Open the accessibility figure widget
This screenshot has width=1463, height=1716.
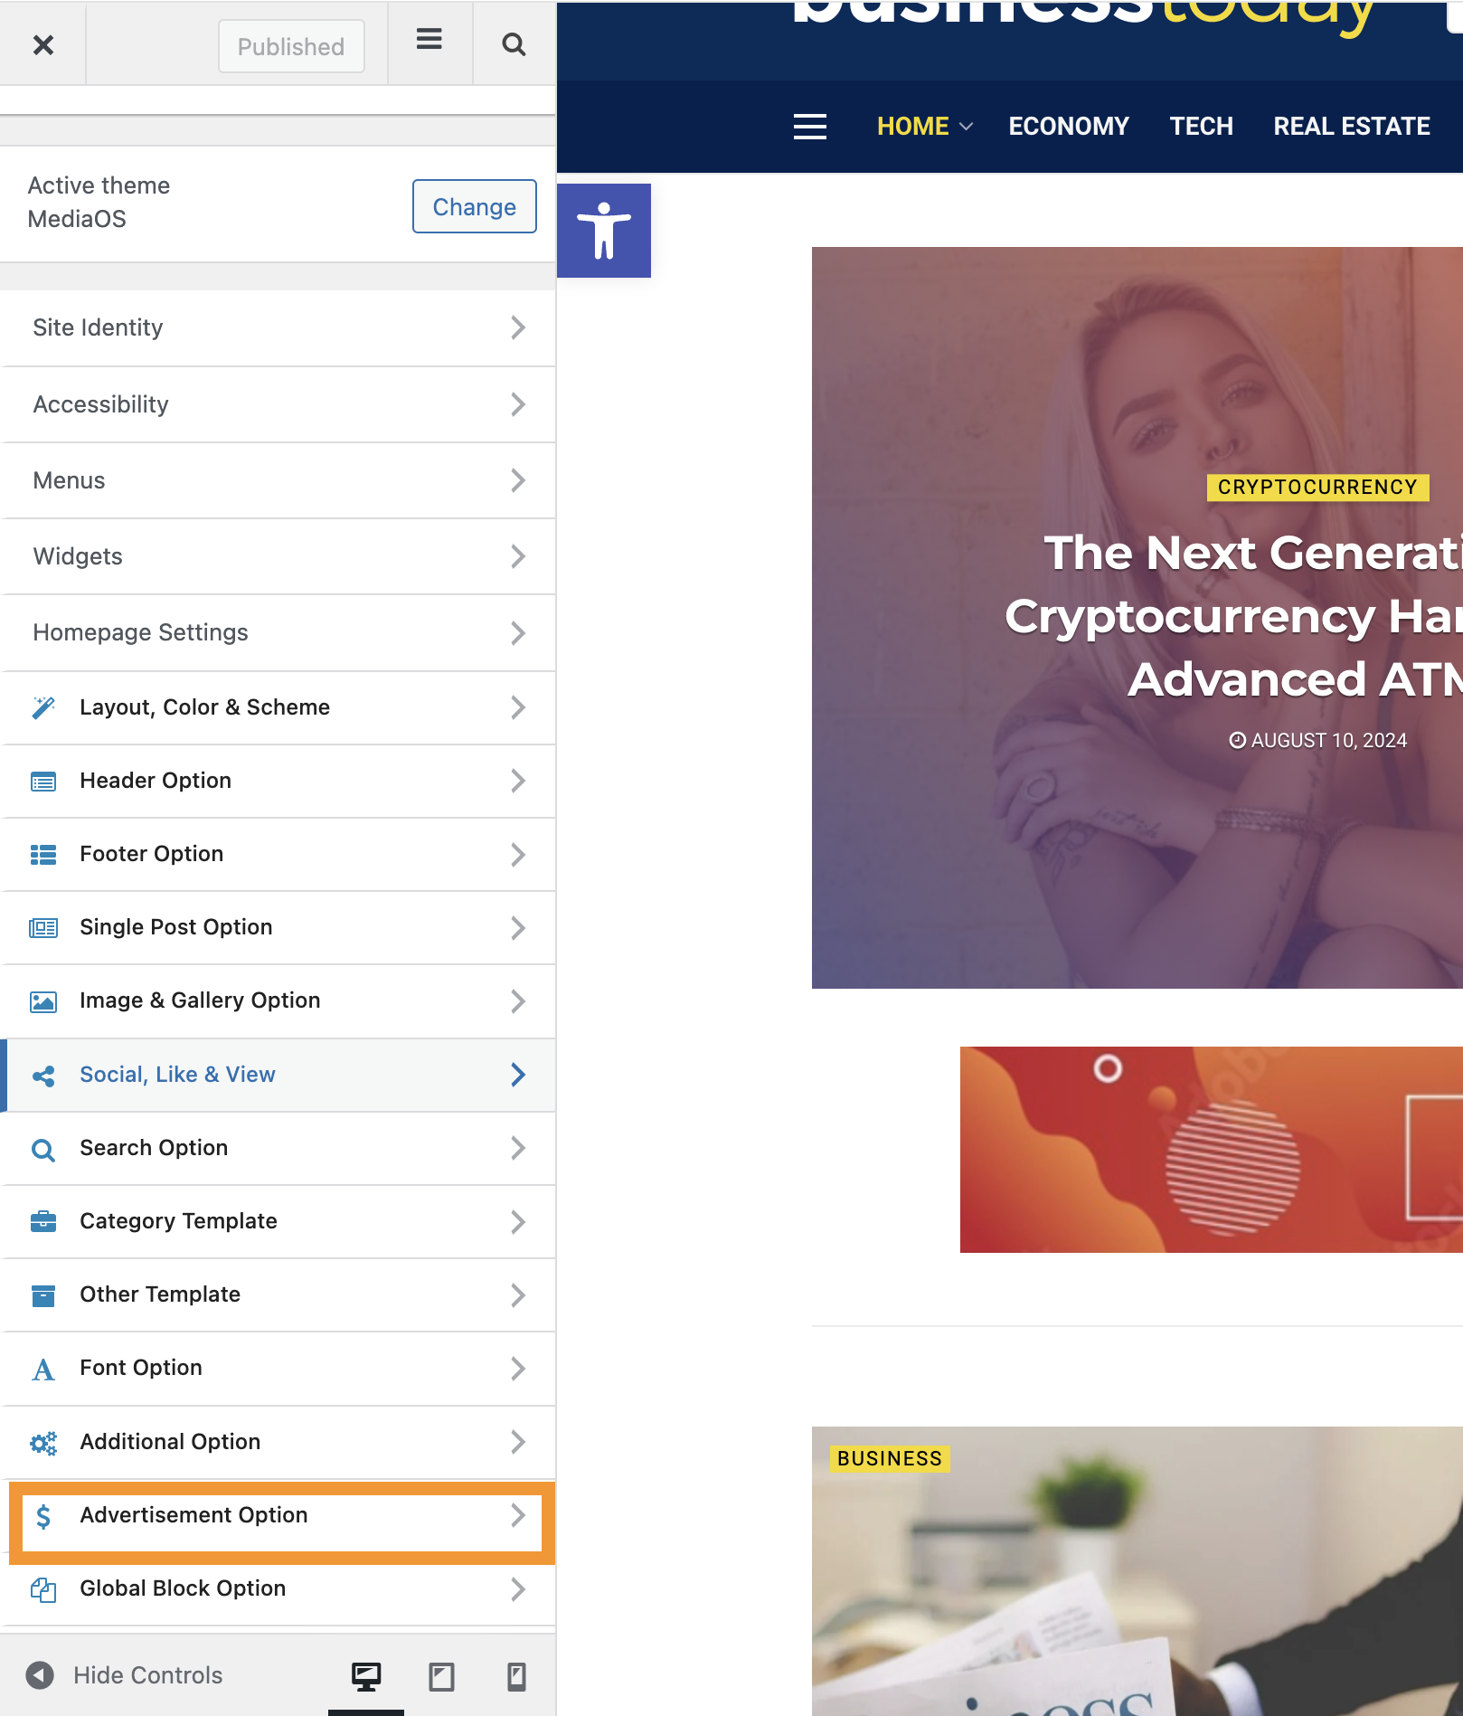pos(604,231)
